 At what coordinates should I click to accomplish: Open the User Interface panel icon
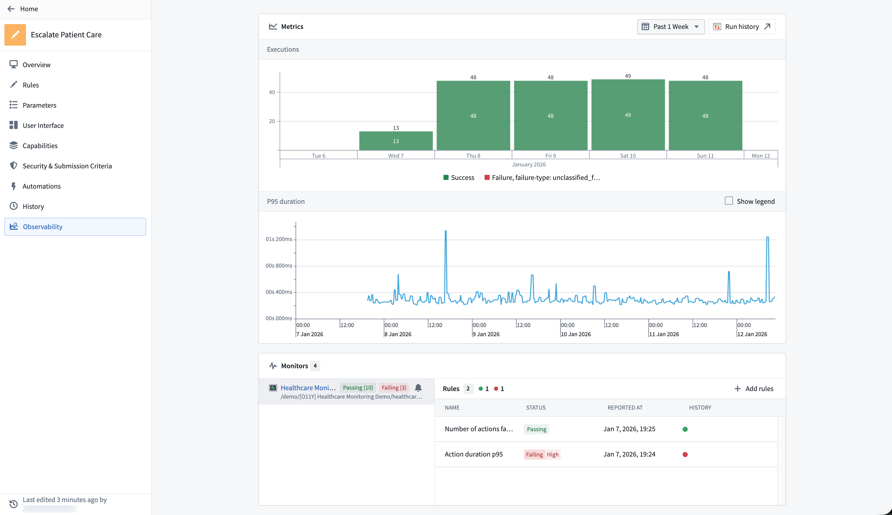(14, 125)
